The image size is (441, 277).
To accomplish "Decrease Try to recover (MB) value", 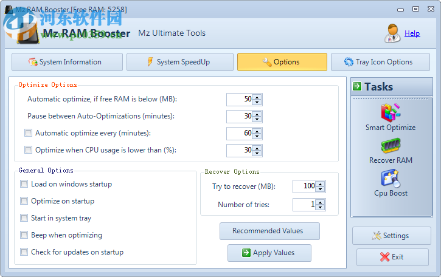I will (x=321, y=189).
